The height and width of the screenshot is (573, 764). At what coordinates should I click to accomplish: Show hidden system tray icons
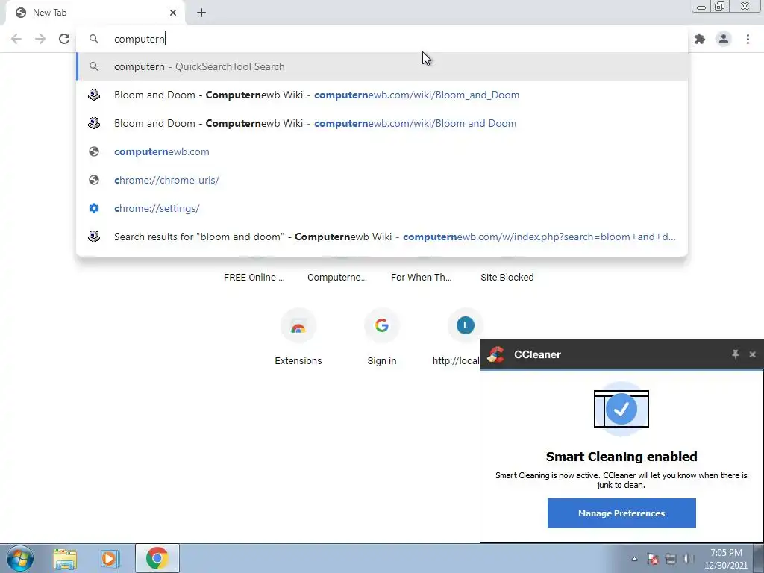pos(634,559)
